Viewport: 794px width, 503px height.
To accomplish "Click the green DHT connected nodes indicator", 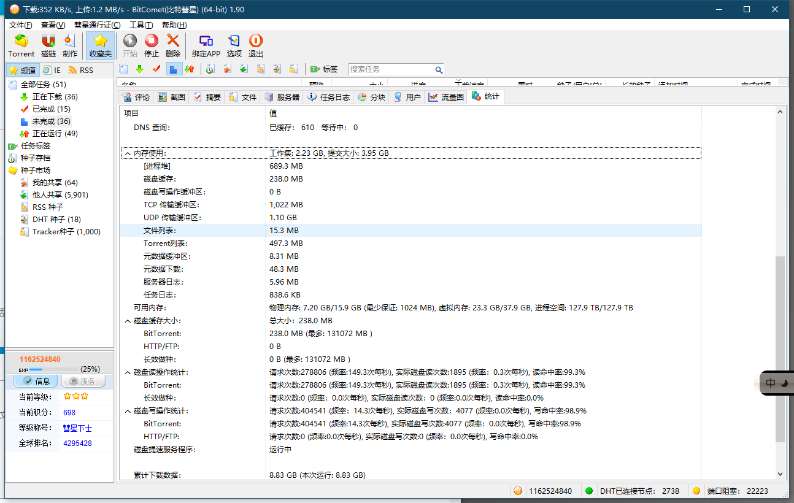I will coord(589,491).
